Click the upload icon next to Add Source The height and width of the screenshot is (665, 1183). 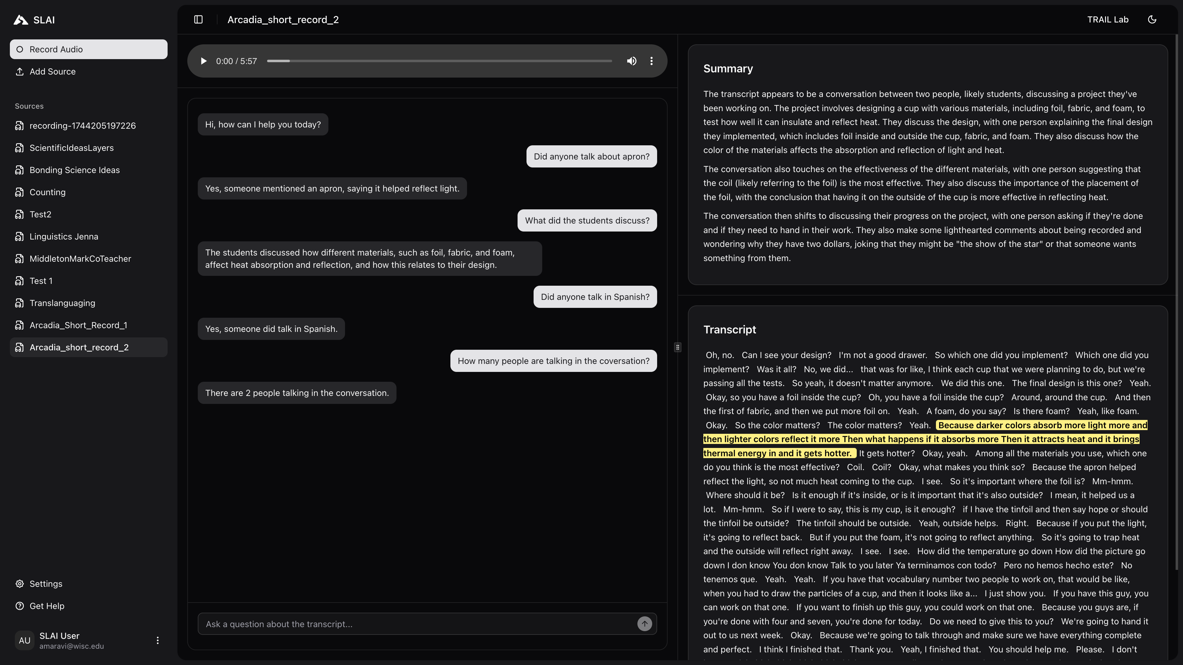[20, 72]
